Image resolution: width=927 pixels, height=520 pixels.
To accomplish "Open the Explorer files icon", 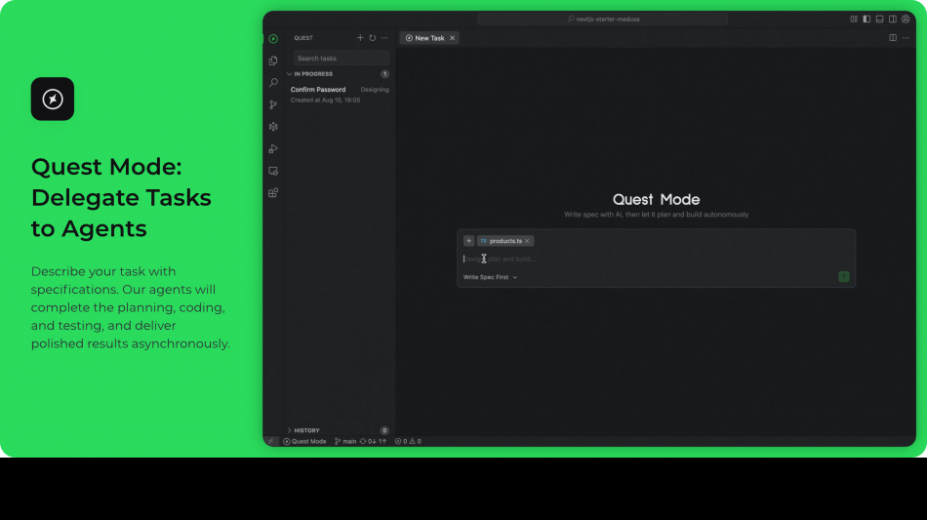I will click(273, 60).
